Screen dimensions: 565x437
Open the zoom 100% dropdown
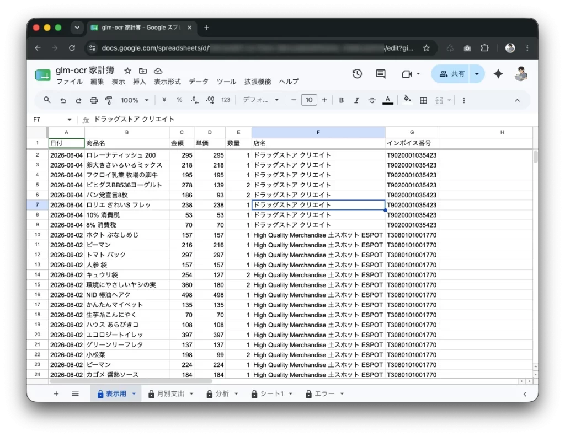tap(135, 100)
